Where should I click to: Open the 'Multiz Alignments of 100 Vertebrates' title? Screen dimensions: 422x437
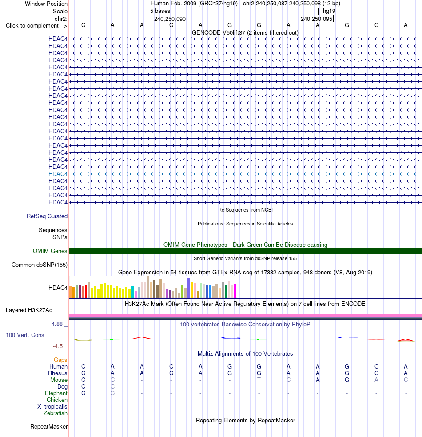(245, 354)
